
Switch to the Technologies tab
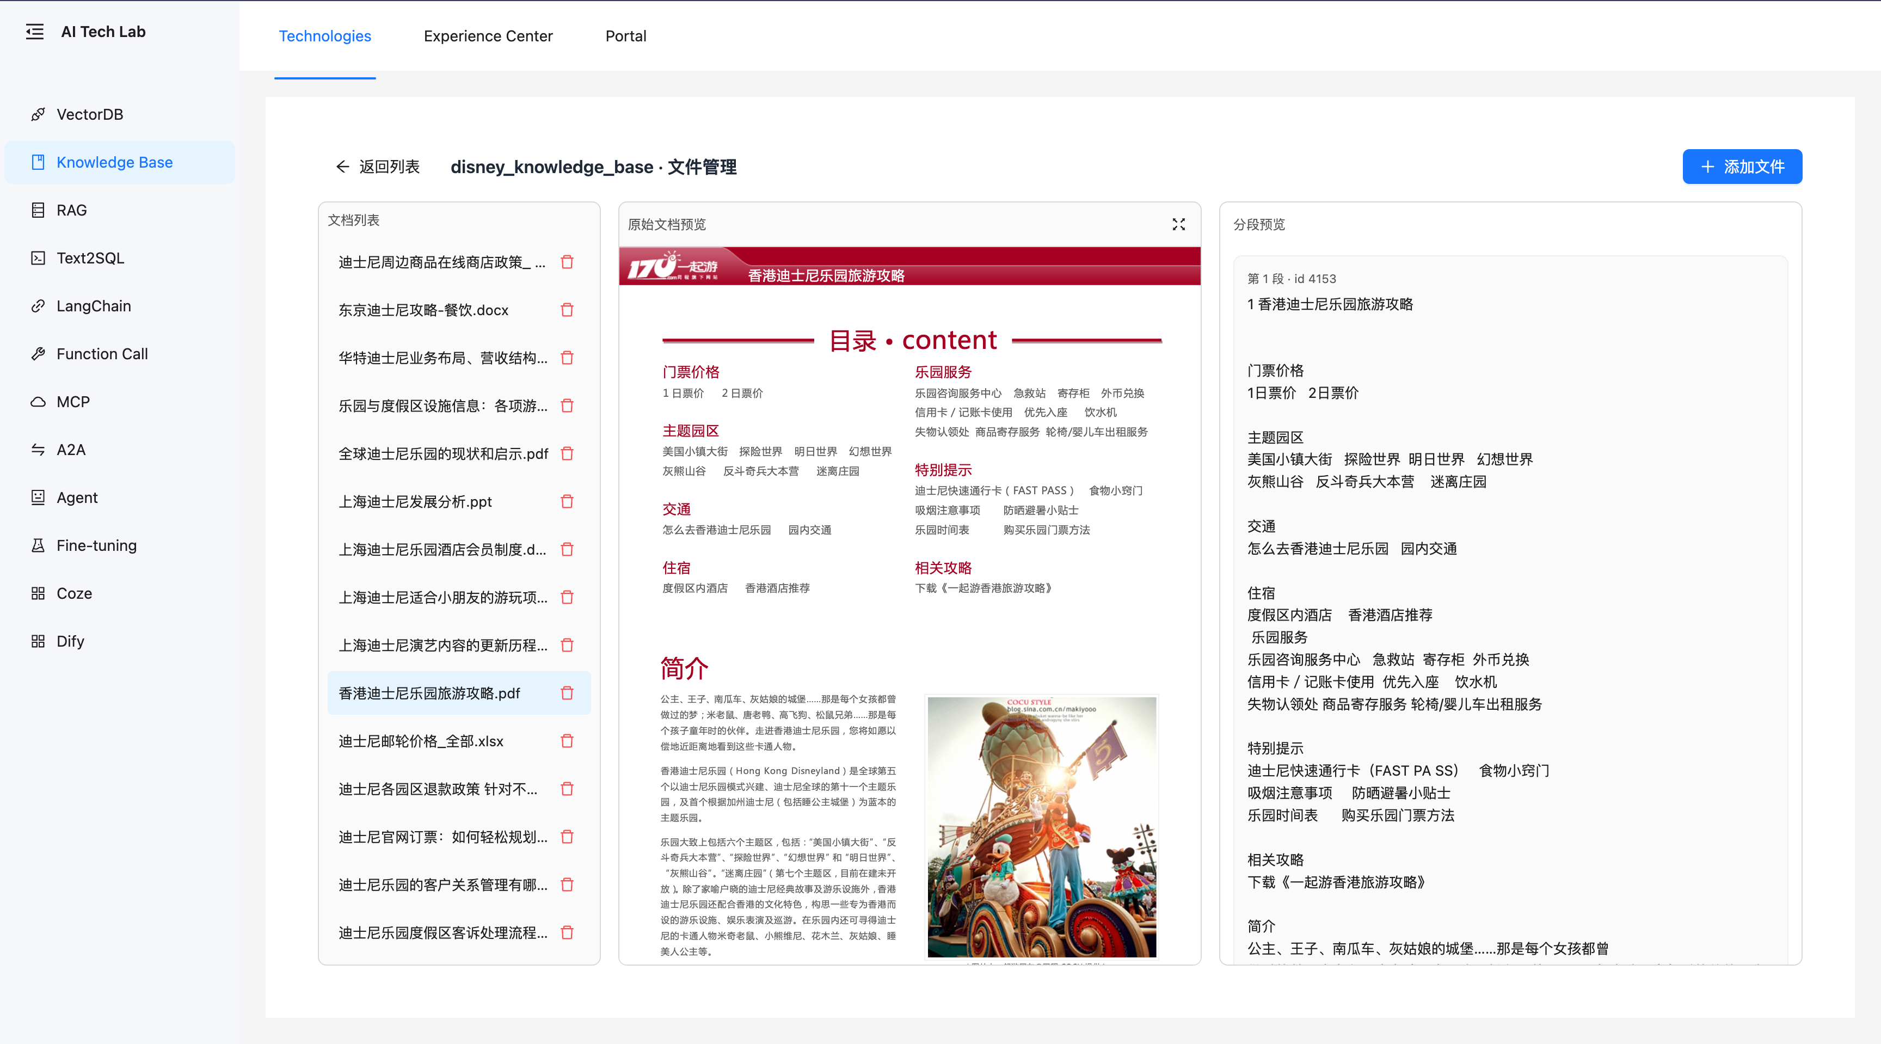325,36
